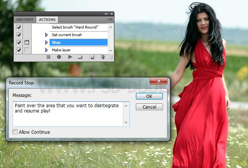This screenshot has height=168, width=248.
Task: Click the stop recording square icon
Action: coord(48,57)
